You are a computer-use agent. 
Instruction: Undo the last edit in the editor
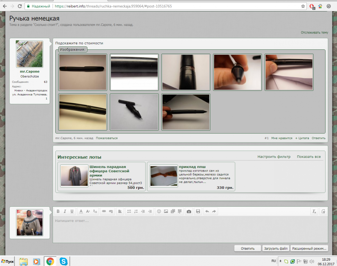(x=207, y=211)
